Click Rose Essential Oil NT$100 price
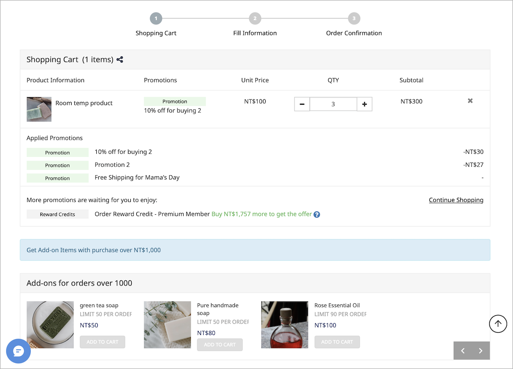 pos(325,325)
